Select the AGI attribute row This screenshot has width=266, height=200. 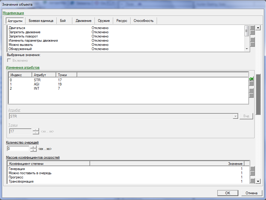click(128, 84)
